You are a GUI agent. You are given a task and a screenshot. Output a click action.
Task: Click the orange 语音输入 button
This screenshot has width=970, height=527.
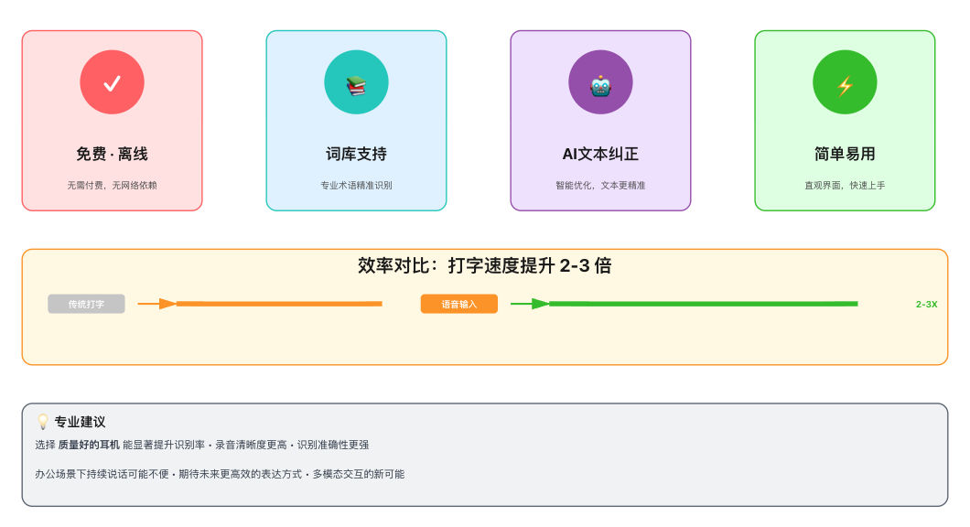click(458, 304)
